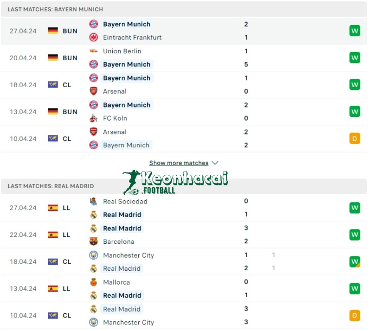The height and width of the screenshot is (331, 371).
Task: Click the chevron beside Show more matches
Action: click(x=215, y=163)
